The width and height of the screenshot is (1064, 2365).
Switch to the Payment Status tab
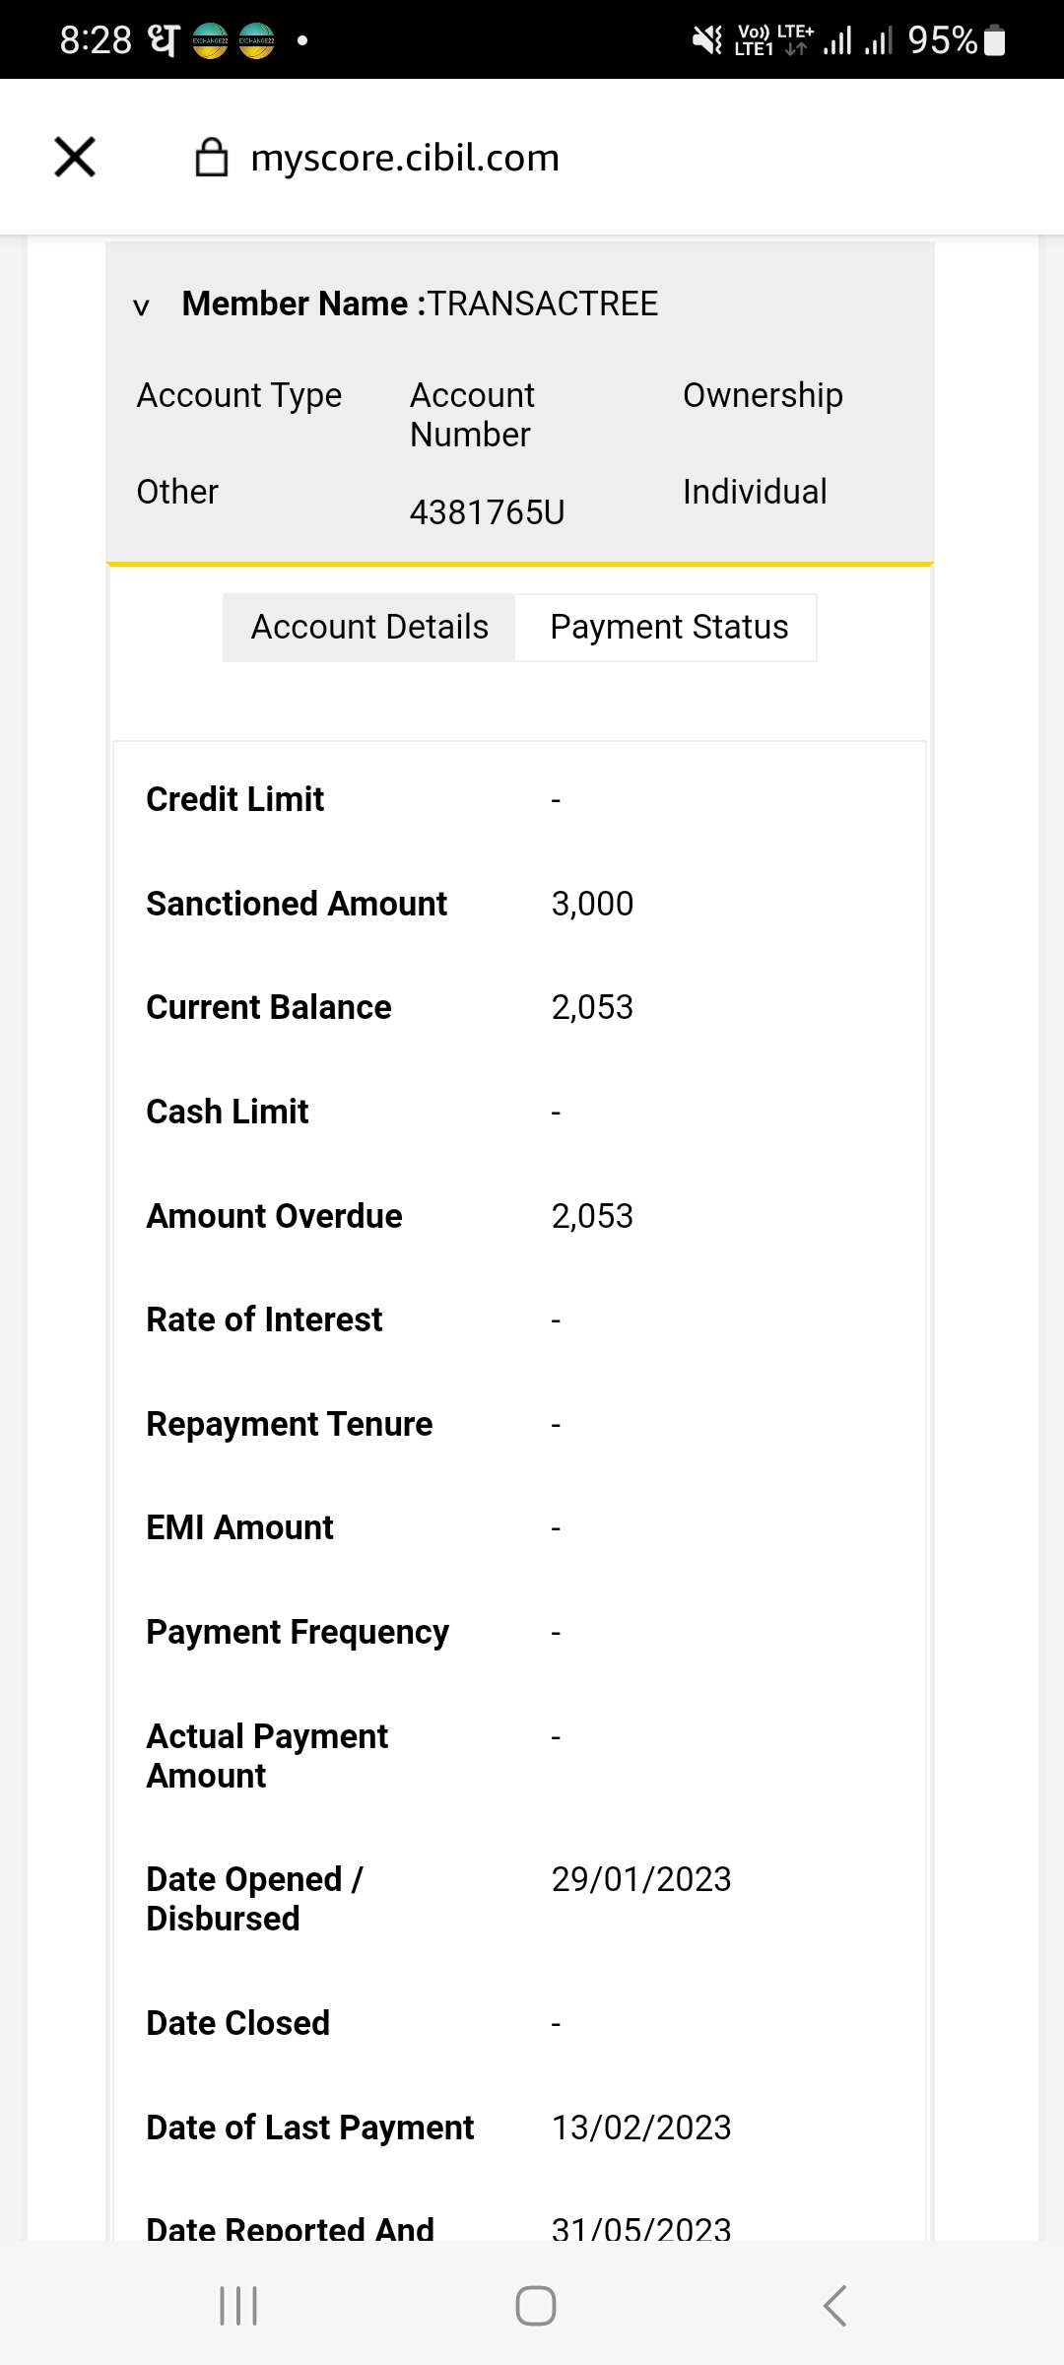click(669, 627)
